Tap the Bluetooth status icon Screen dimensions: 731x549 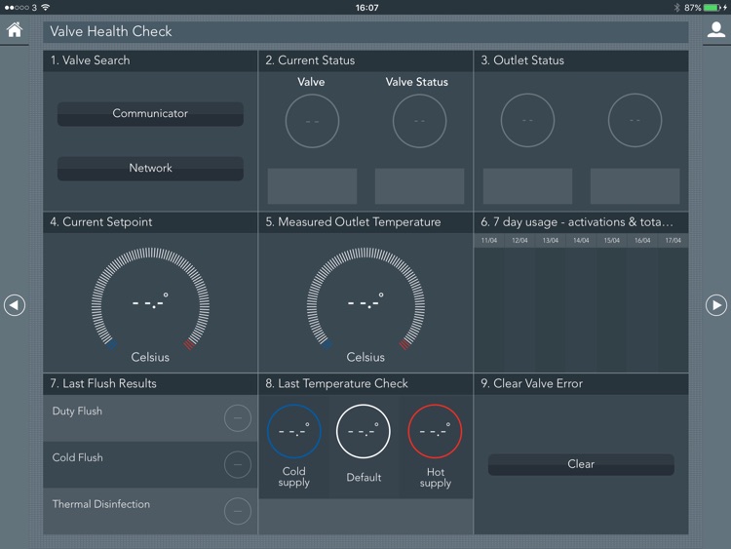(x=677, y=8)
